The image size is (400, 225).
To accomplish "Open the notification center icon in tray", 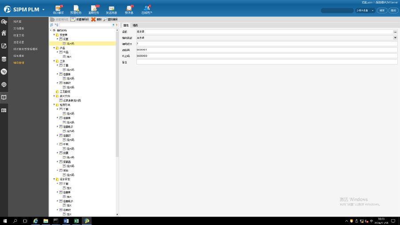I will click(393, 221).
